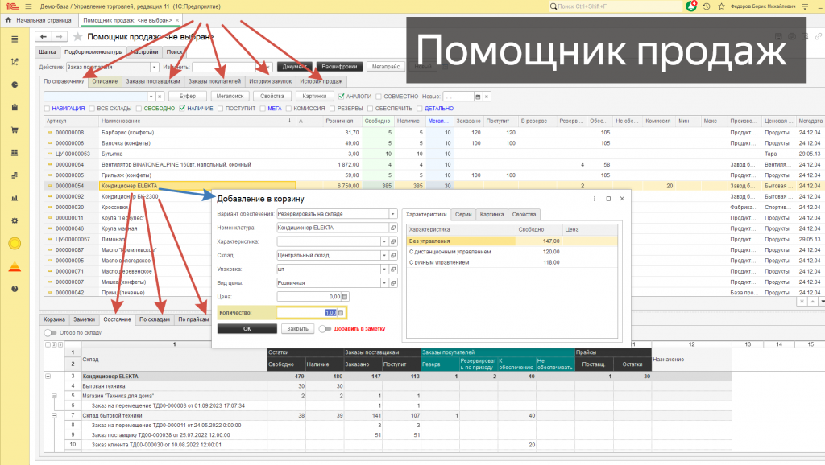Open the Склад dropdown arrow in dialog
Screen dimensions: 825x465
pos(384,255)
